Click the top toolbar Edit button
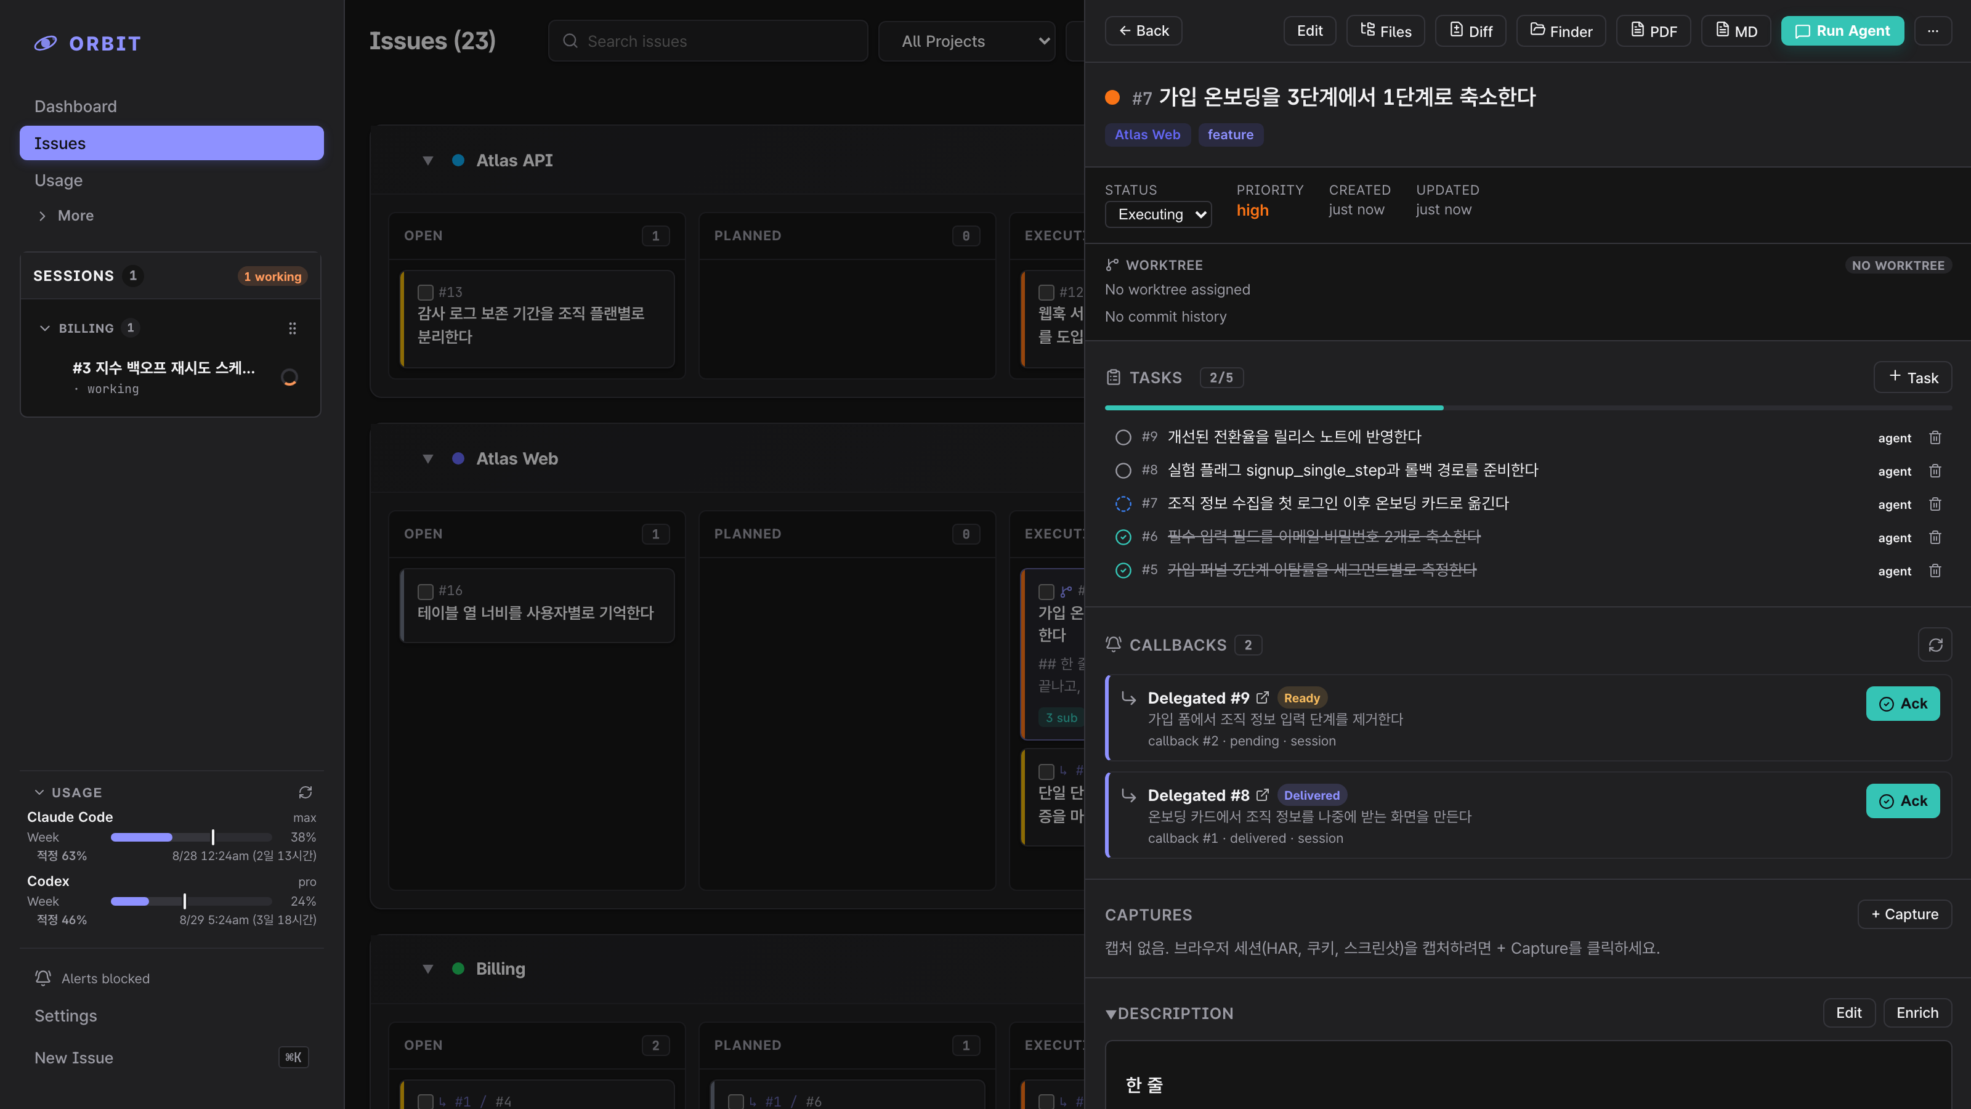This screenshot has height=1109, width=1971. coord(1309,31)
